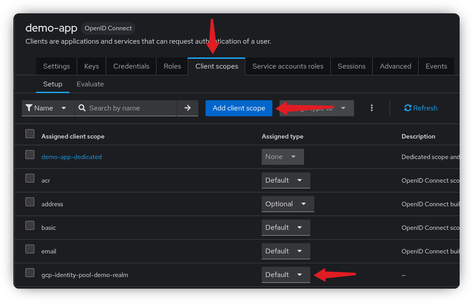Open the Service accounts roles tab

(x=288, y=66)
